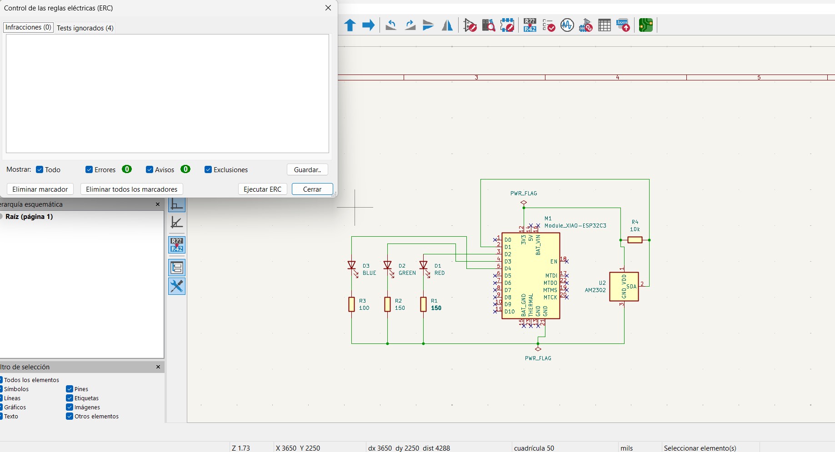
Task: Toggle the properties wrench and screwdriver panel
Action: [177, 286]
